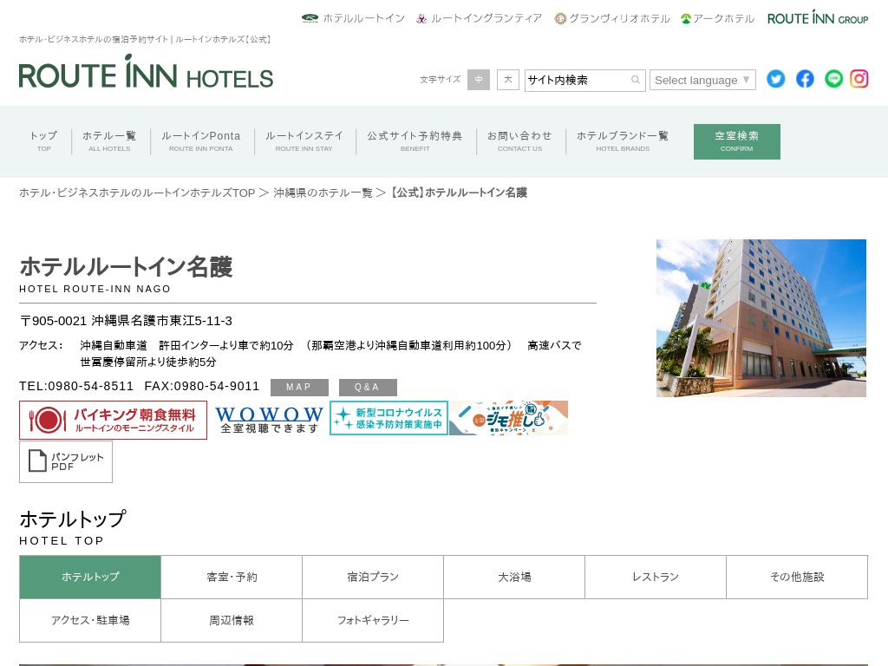This screenshot has width=888, height=666.
Task: Open ルートインPonta menu item
Action: coord(200,141)
